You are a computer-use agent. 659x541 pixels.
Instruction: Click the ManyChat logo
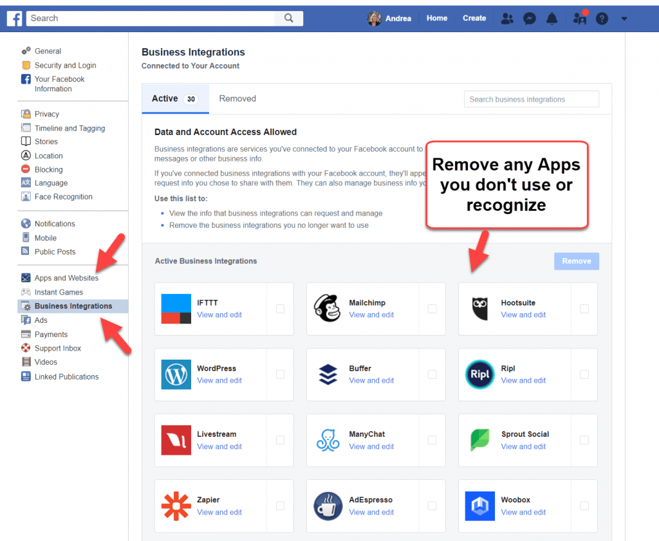click(x=328, y=440)
